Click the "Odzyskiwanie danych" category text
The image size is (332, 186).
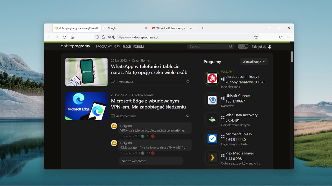tap(235, 125)
